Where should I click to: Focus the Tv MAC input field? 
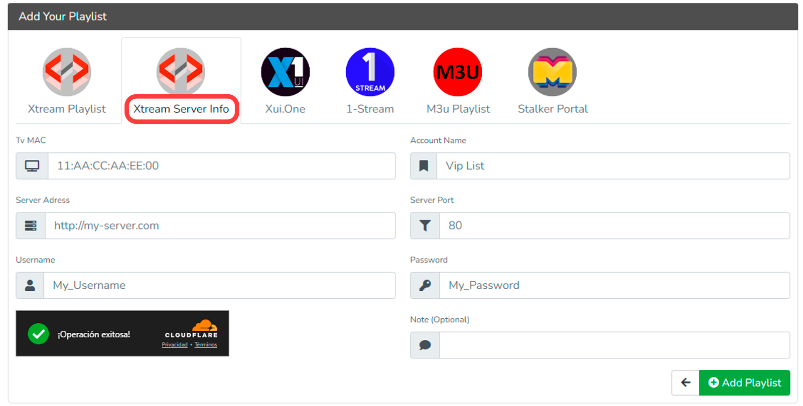coord(221,166)
